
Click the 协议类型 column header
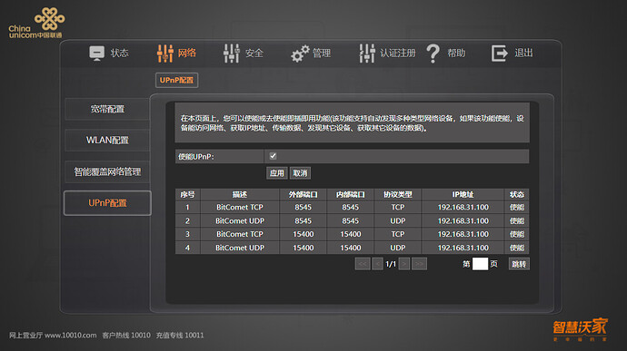point(397,194)
